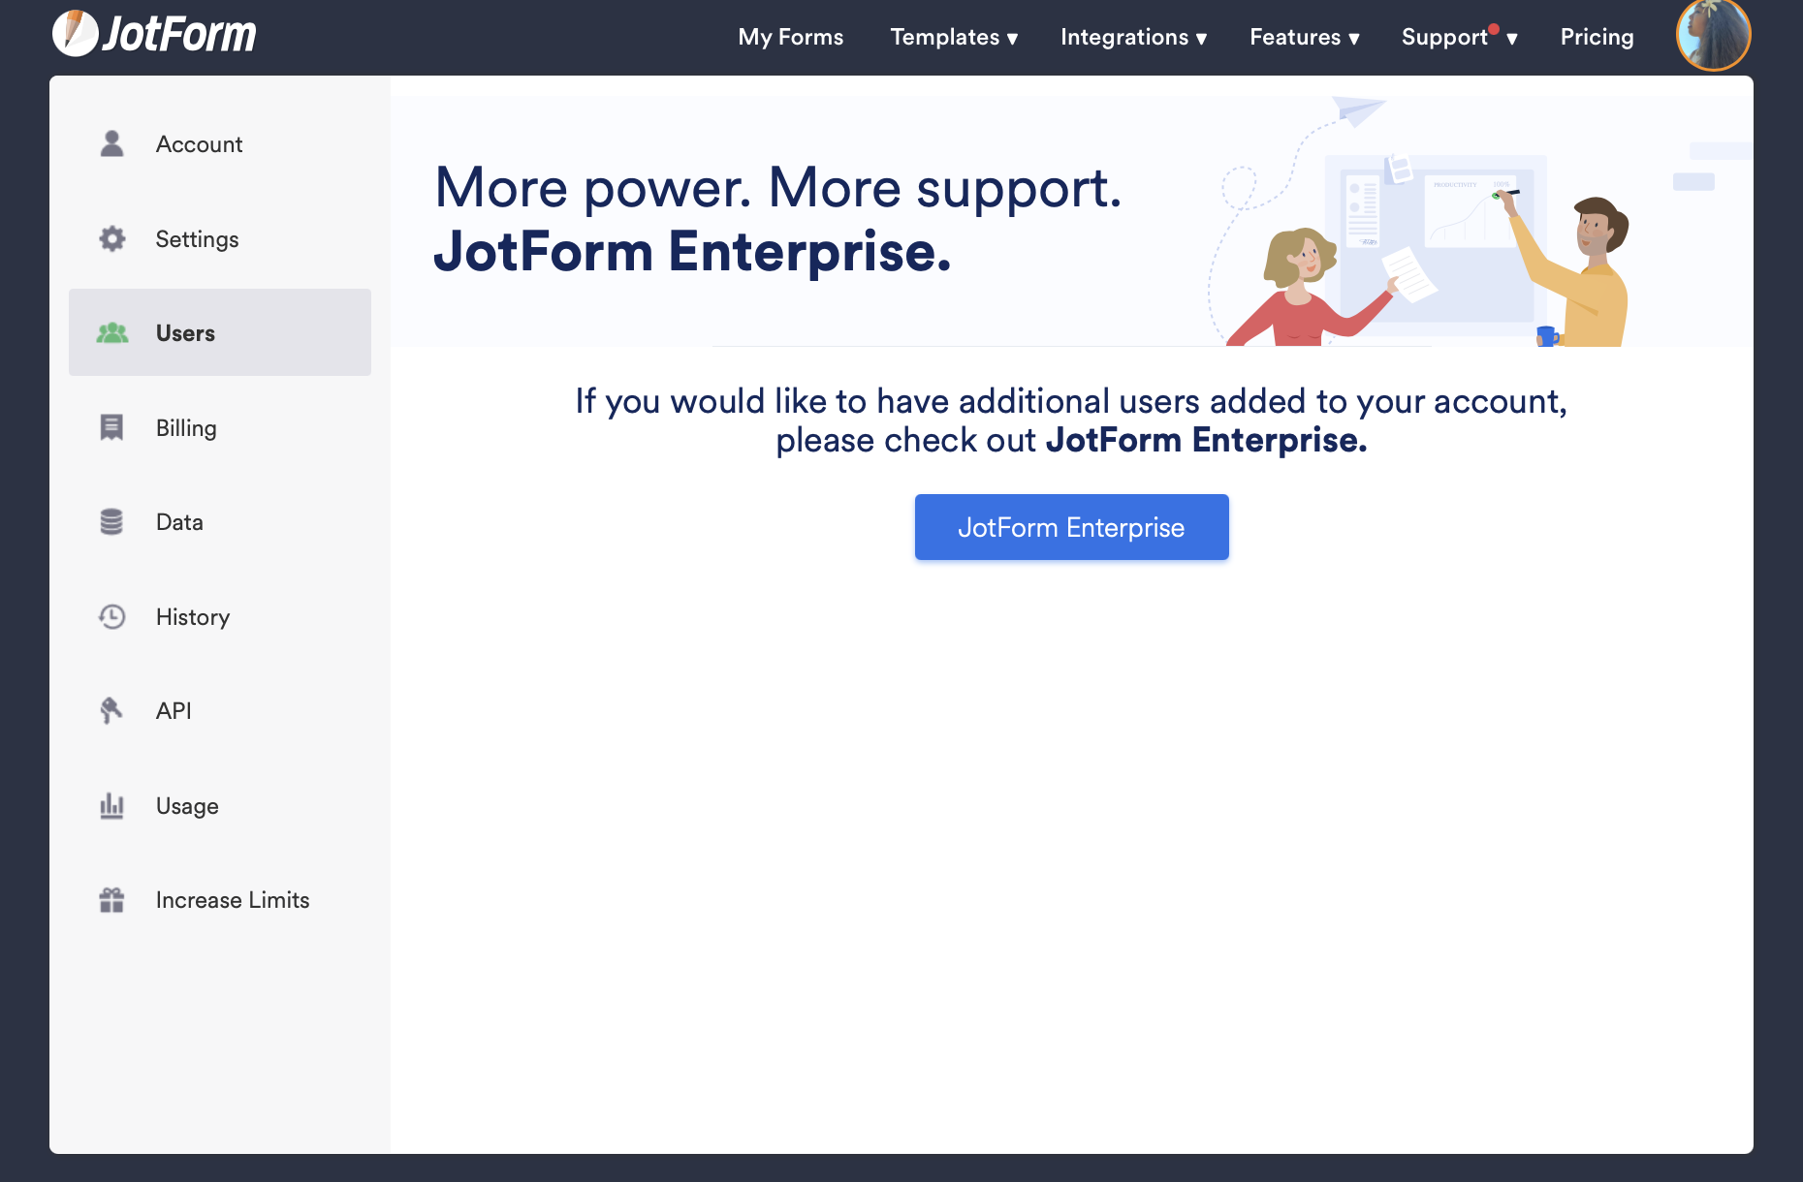
Task: Open your profile via the avatar picture
Action: tap(1714, 34)
